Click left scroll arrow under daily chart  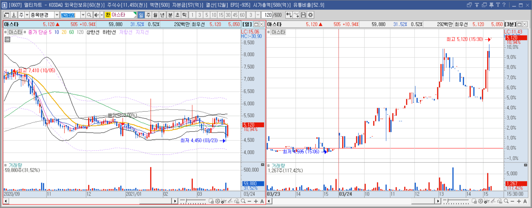tap(6, 201)
